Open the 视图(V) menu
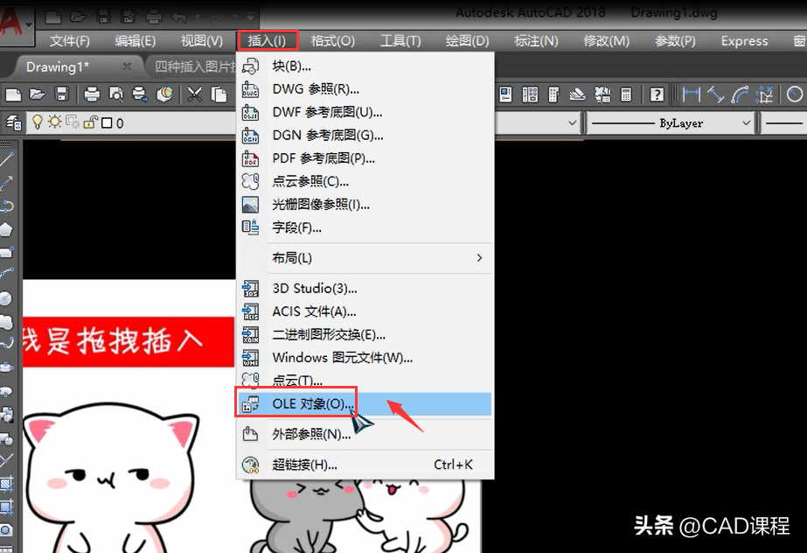 202,40
